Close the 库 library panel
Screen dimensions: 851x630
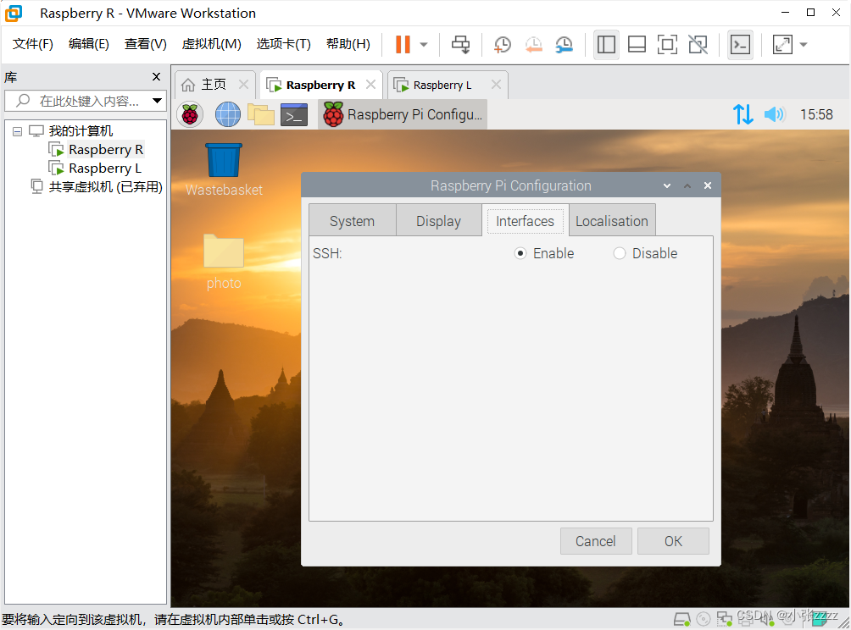pyautogui.click(x=156, y=77)
